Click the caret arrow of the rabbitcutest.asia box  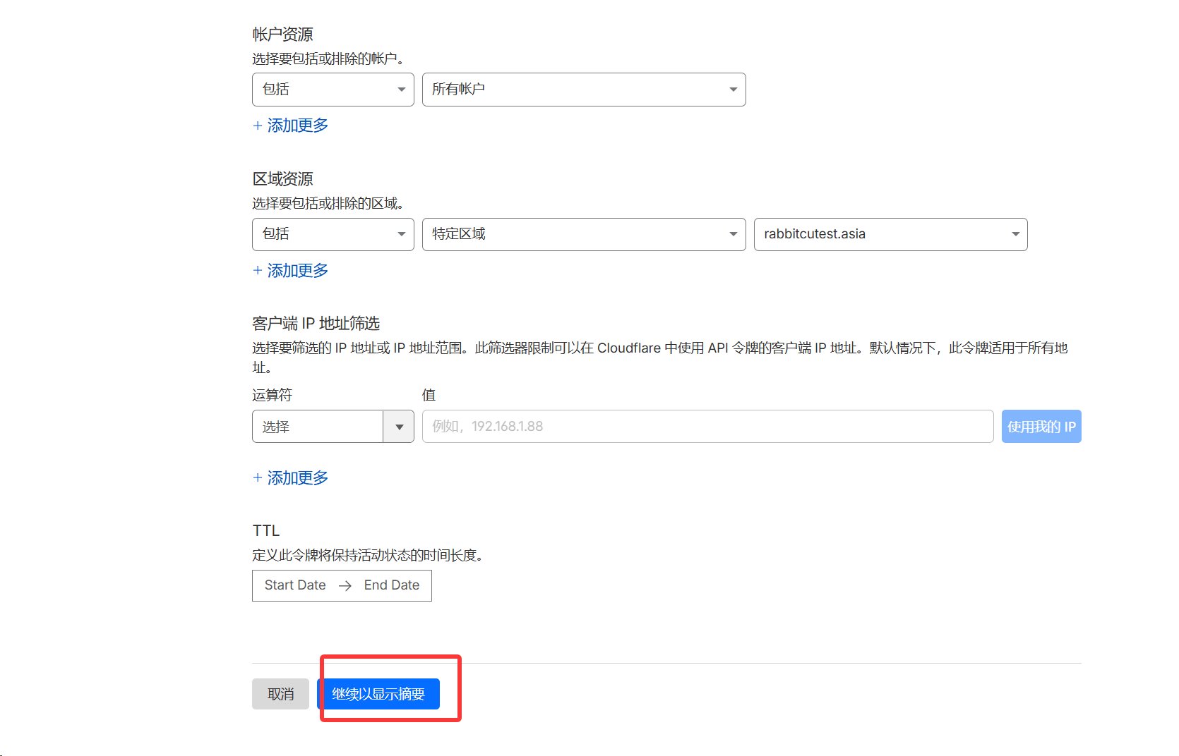tap(1015, 234)
